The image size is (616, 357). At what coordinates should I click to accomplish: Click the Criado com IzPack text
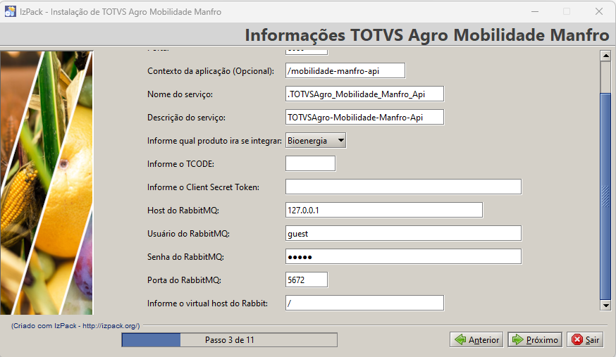pyautogui.click(x=75, y=325)
